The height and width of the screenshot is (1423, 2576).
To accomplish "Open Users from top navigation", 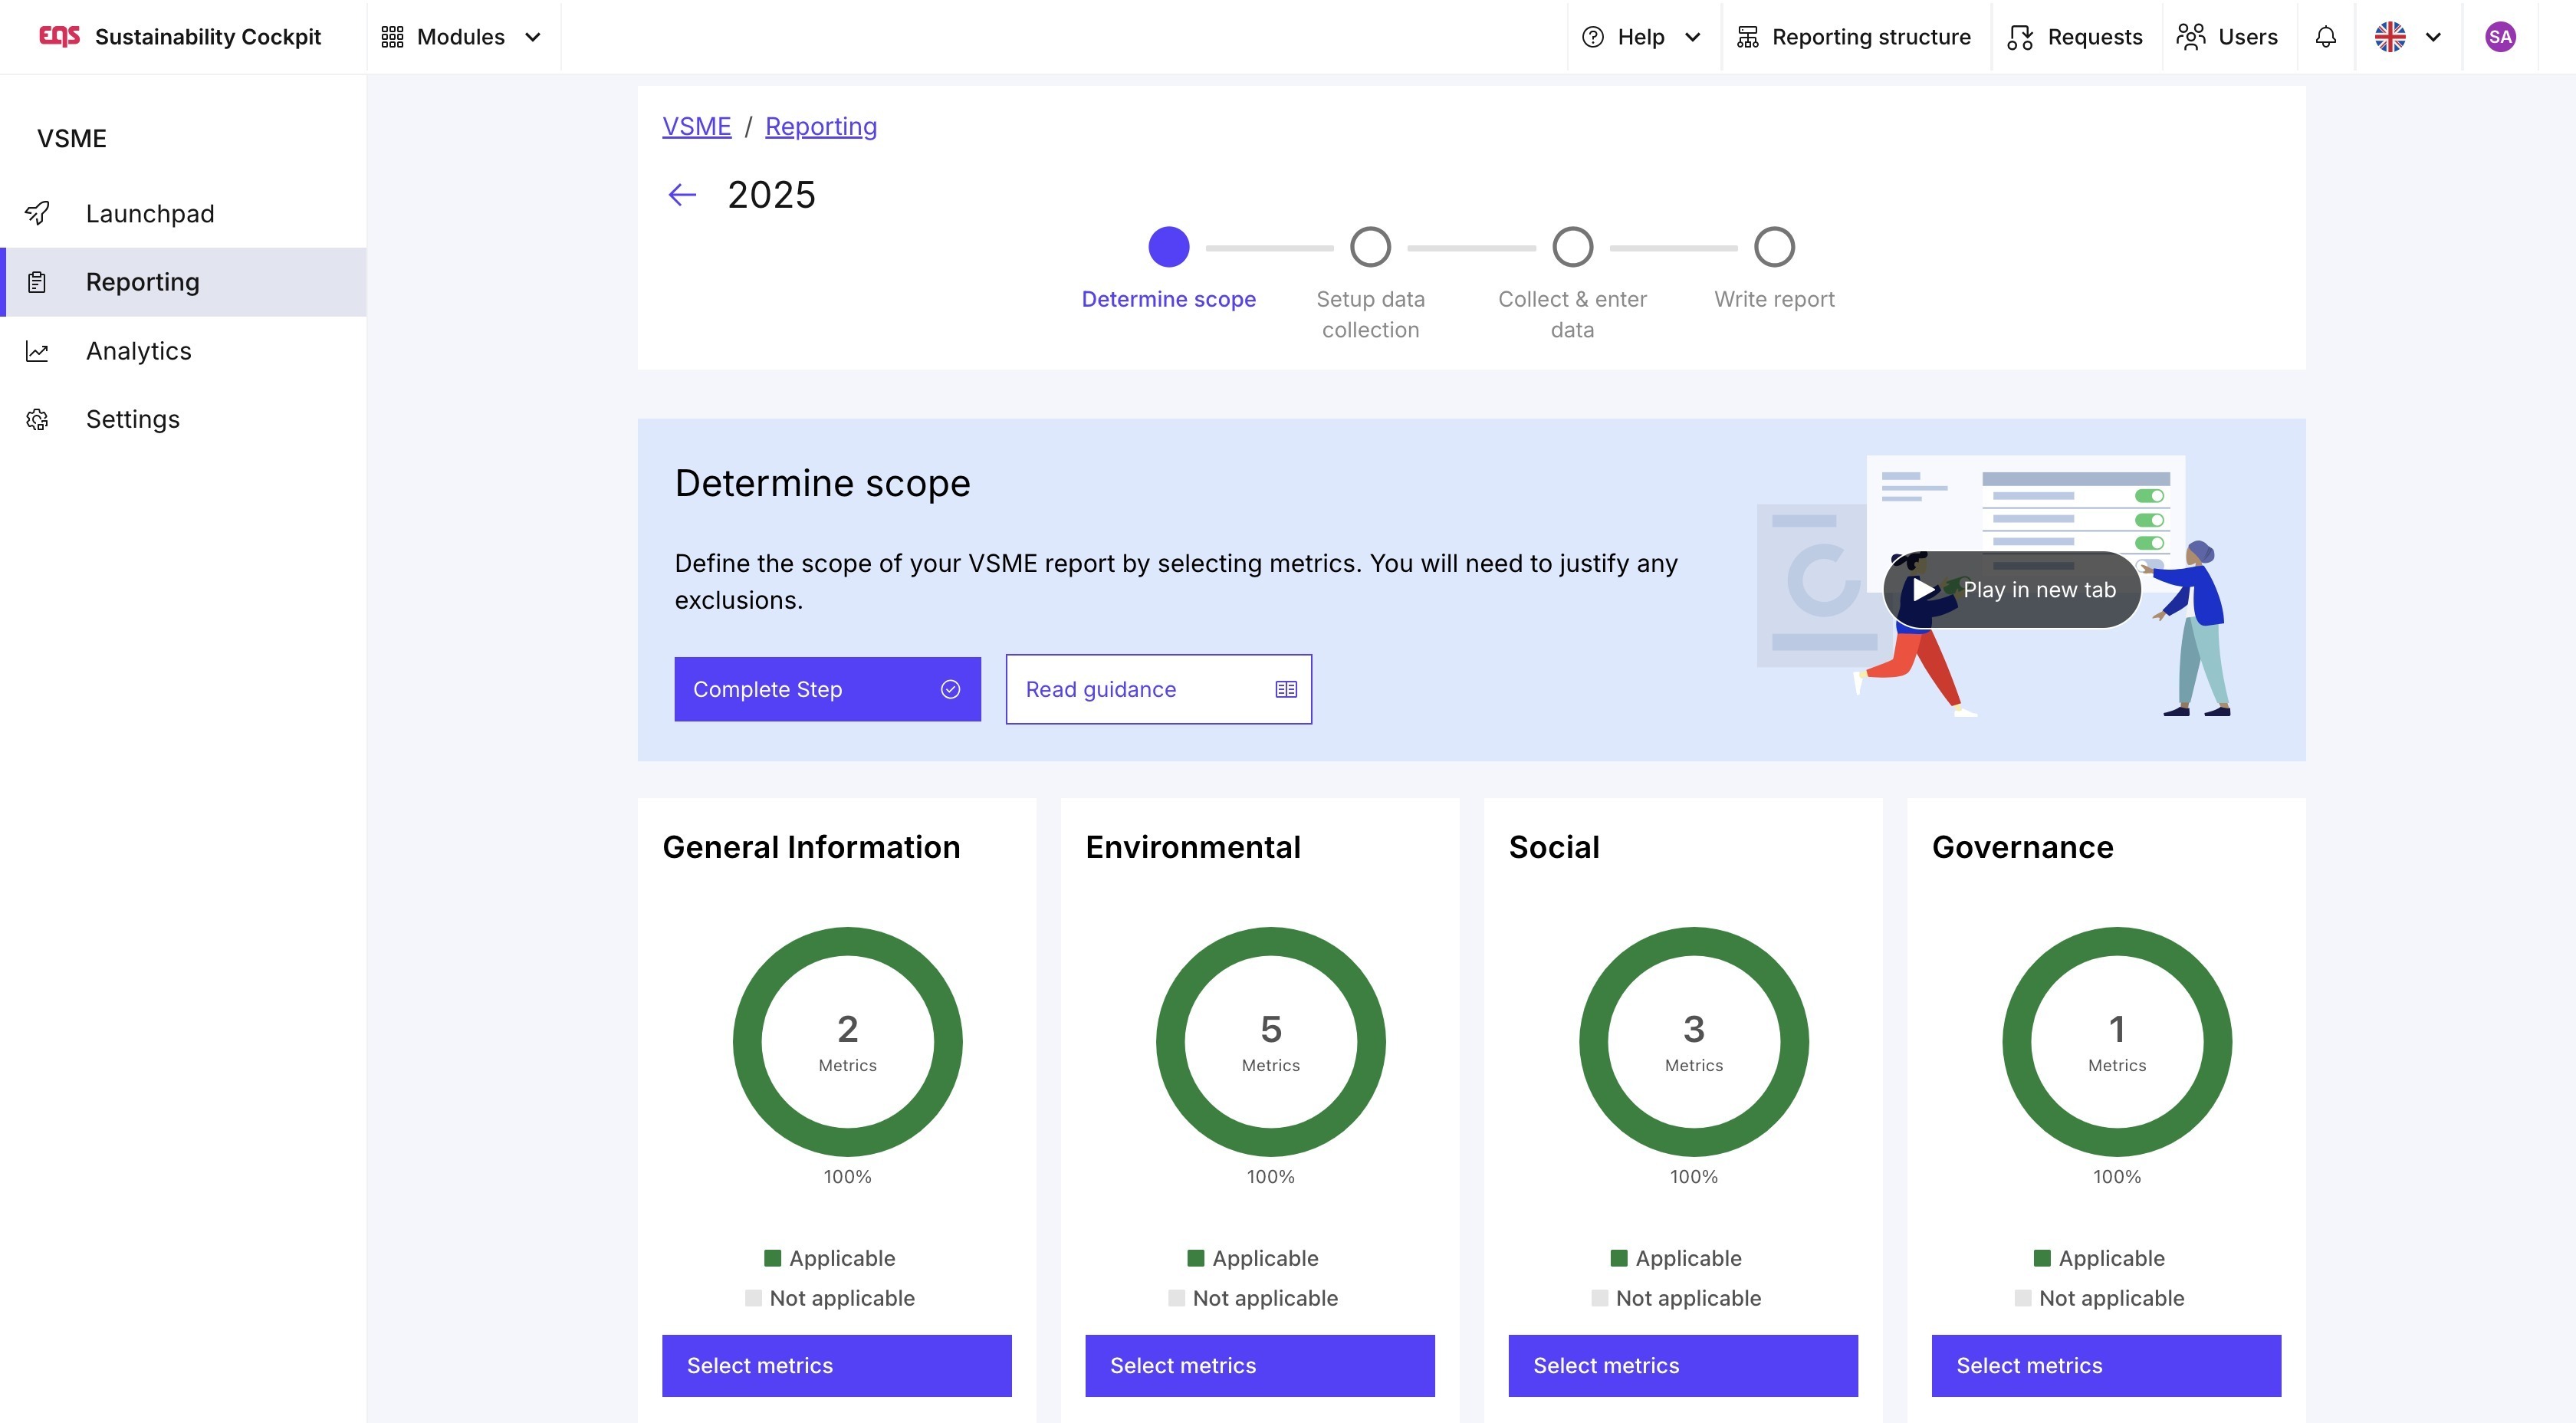I will pyautogui.click(x=2227, y=37).
